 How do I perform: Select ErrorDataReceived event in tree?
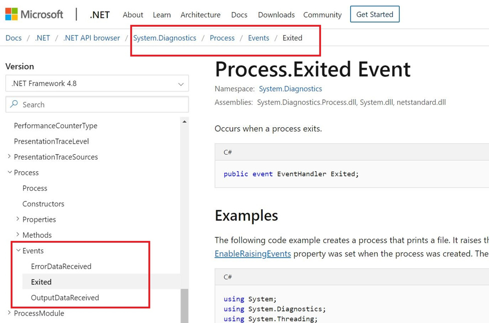[61, 266]
